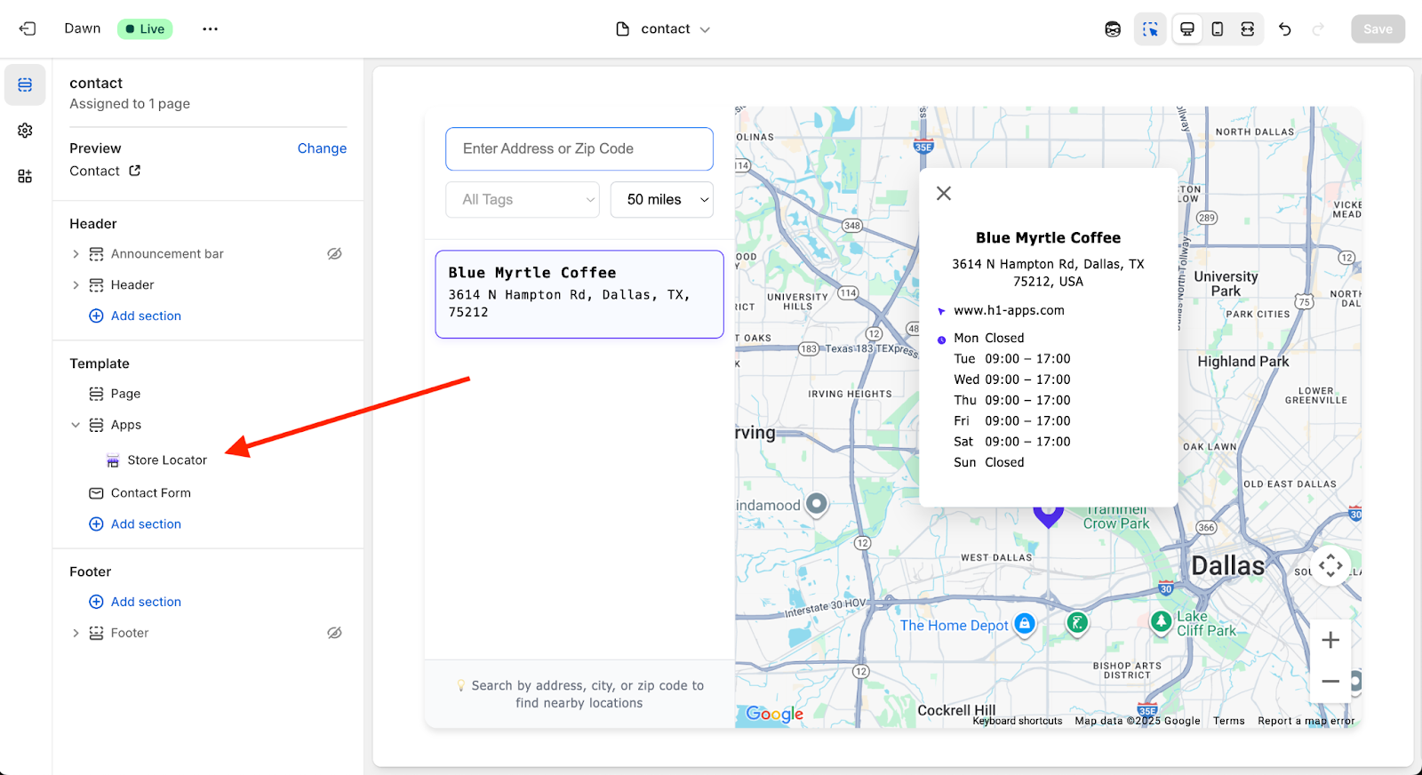
Task: Select the Apps section row
Action: (x=208, y=425)
